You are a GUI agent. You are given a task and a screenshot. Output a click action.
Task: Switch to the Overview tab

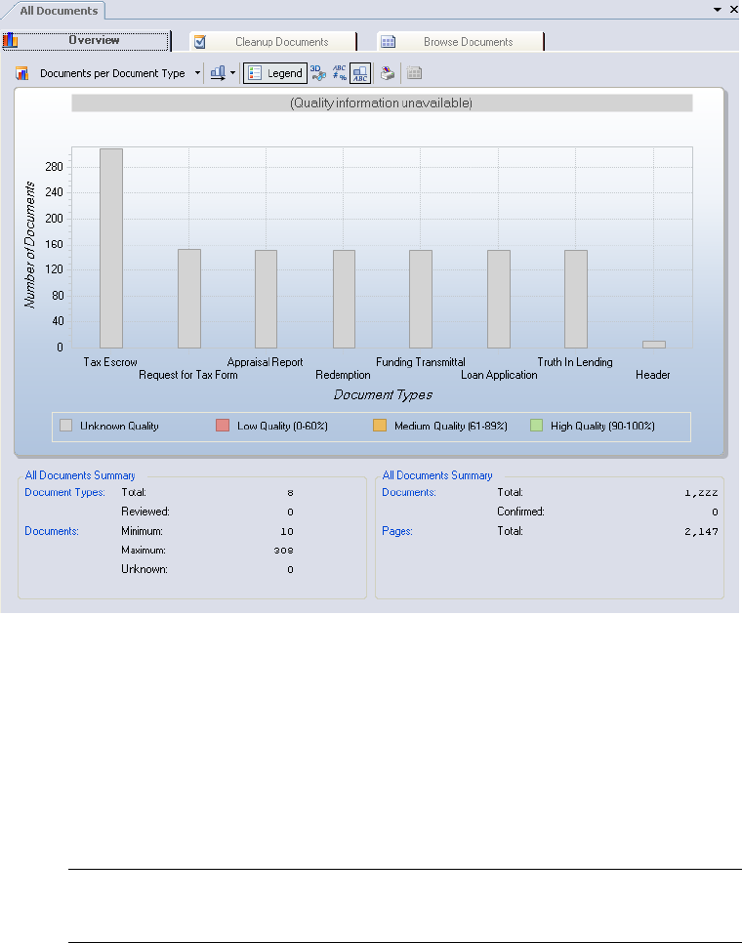(85, 41)
